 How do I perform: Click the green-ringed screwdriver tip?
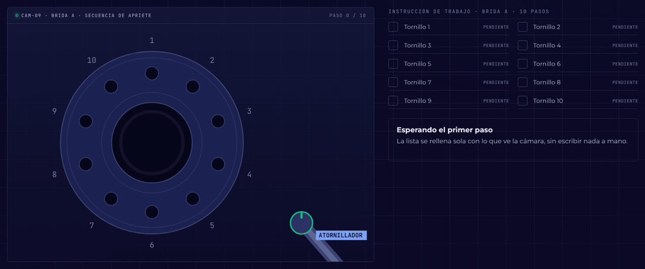[301, 223]
